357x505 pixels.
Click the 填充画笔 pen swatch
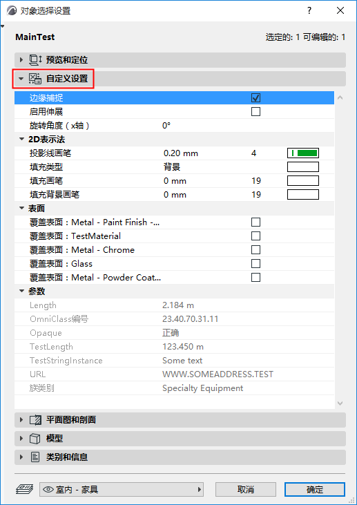(303, 181)
